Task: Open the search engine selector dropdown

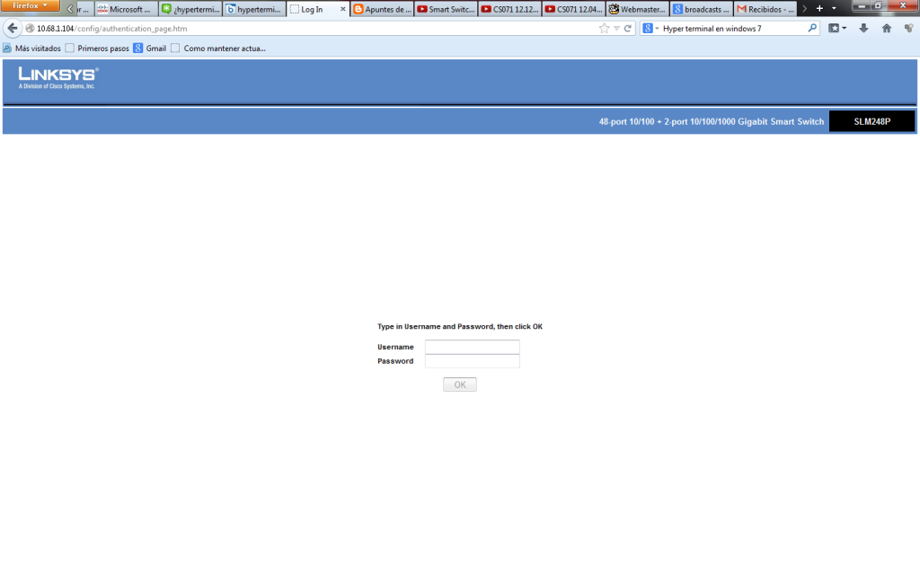Action: click(650, 28)
